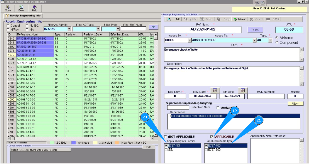Open the Help icon
This screenshot has height=164, width=309.
35,7
